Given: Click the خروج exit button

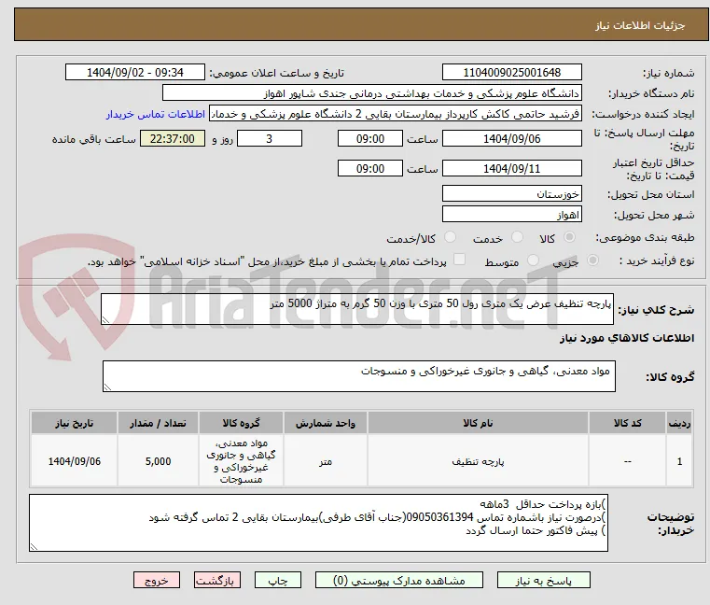Looking at the screenshot, I should click(157, 580).
